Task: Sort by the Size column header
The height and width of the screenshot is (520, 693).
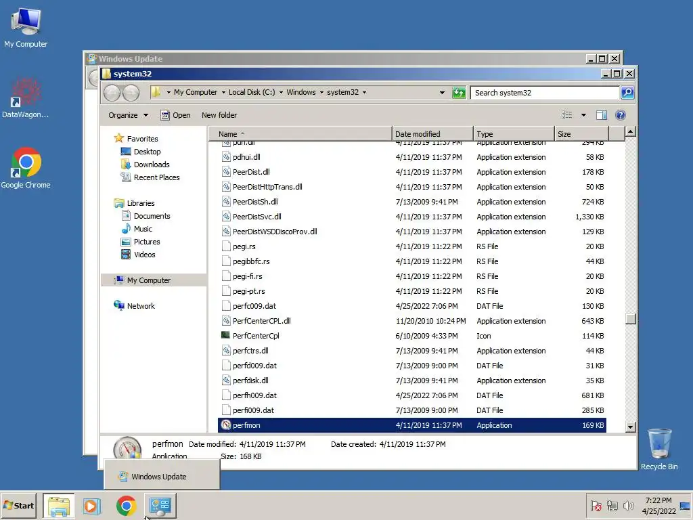Action: coord(581,133)
